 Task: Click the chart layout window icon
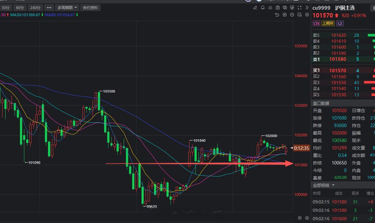[x=300, y=15]
